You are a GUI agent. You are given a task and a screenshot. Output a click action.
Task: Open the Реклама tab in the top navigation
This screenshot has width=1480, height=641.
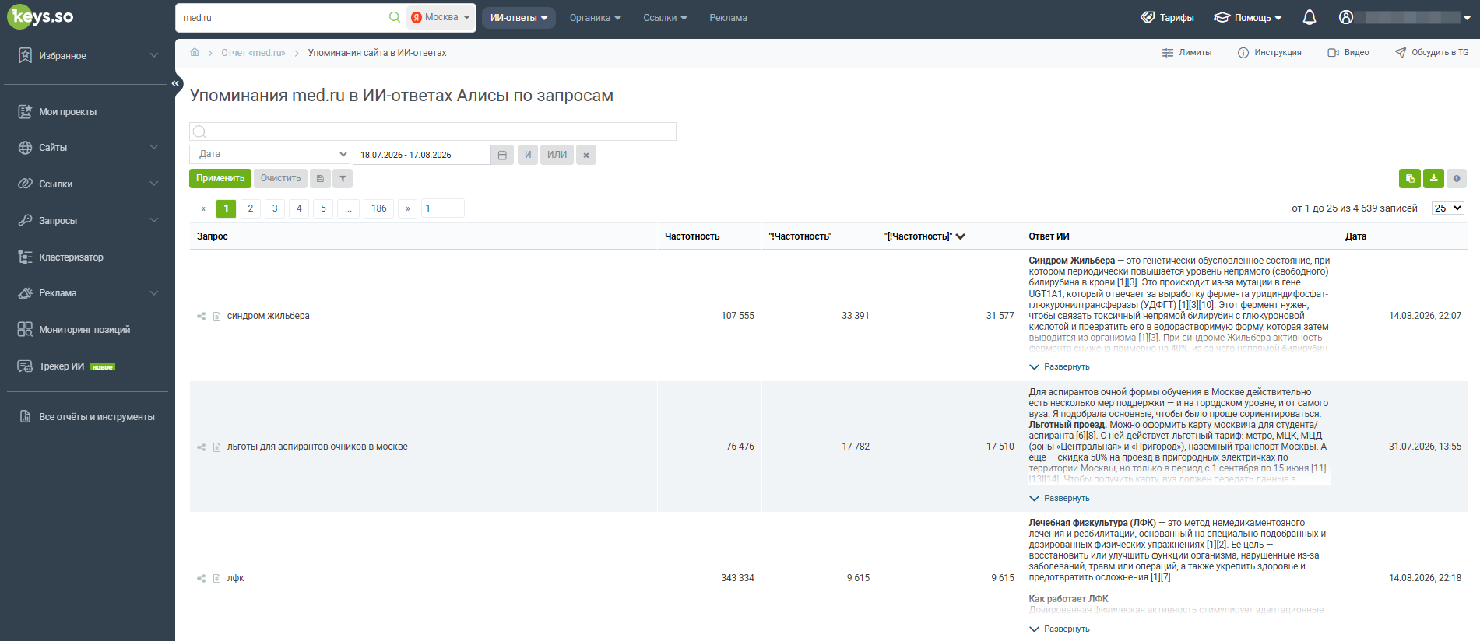click(728, 18)
